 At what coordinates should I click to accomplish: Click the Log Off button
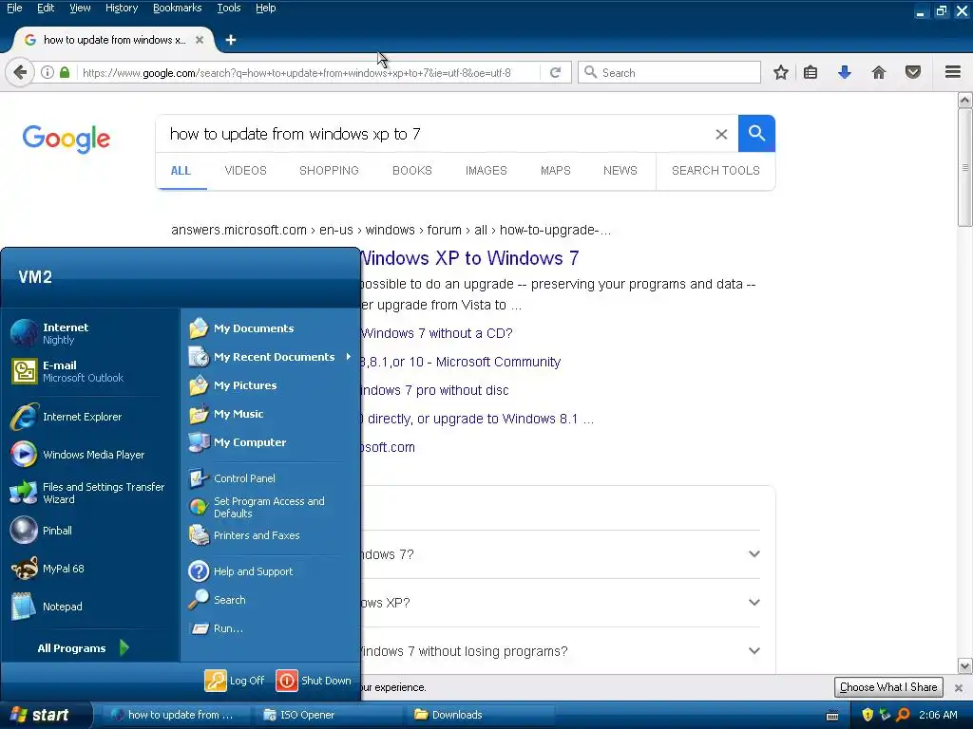(x=236, y=680)
